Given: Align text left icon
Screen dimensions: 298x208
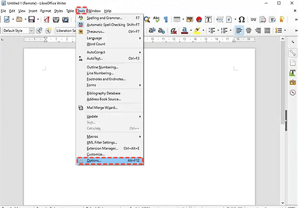Looking at the screenshot, I should click(x=239, y=31).
